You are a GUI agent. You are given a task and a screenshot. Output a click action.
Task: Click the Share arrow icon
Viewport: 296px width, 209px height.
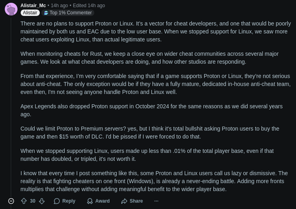[125, 201]
